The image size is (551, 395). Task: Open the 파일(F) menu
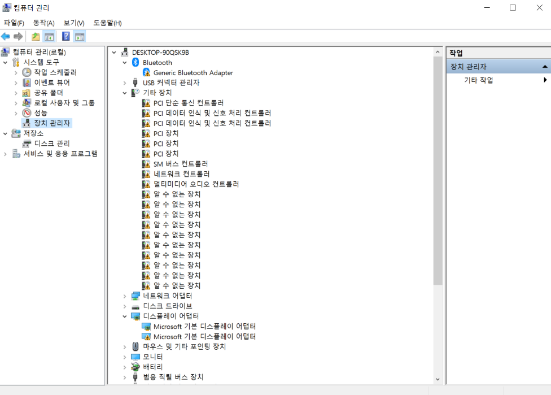point(14,23)
